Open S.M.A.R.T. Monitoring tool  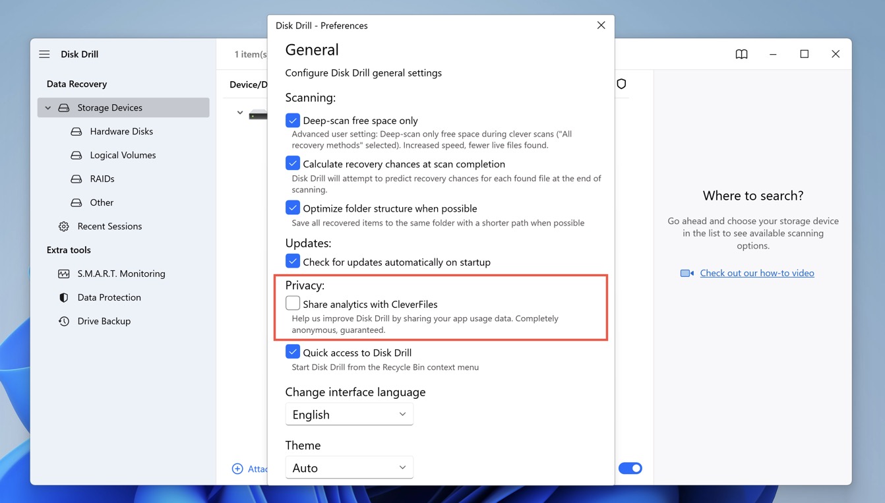pos(121,274)
